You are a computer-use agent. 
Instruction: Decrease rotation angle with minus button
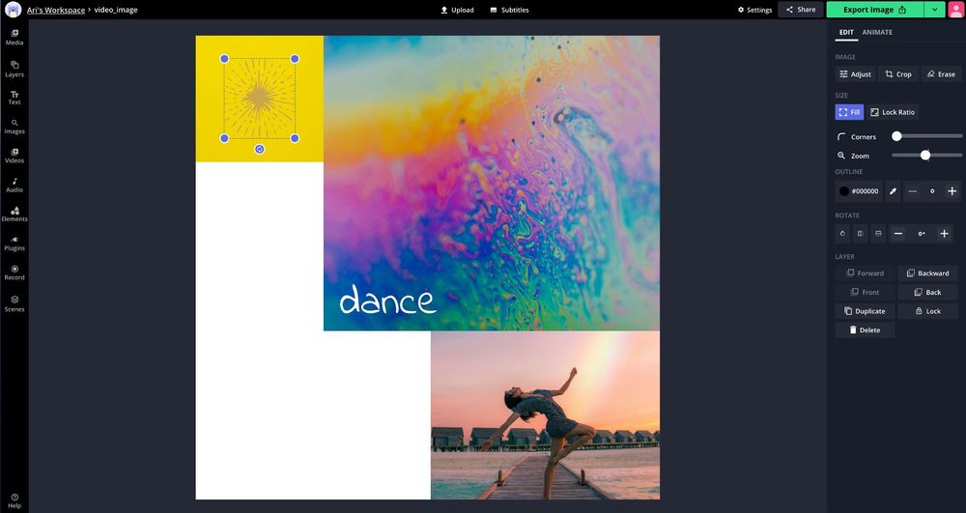(x=898, y=234)
